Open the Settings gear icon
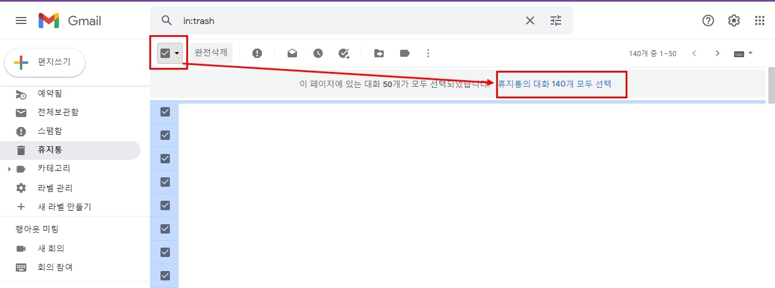Image resolution: width=775 pixels, height=288 pixels. click(734, 20)
